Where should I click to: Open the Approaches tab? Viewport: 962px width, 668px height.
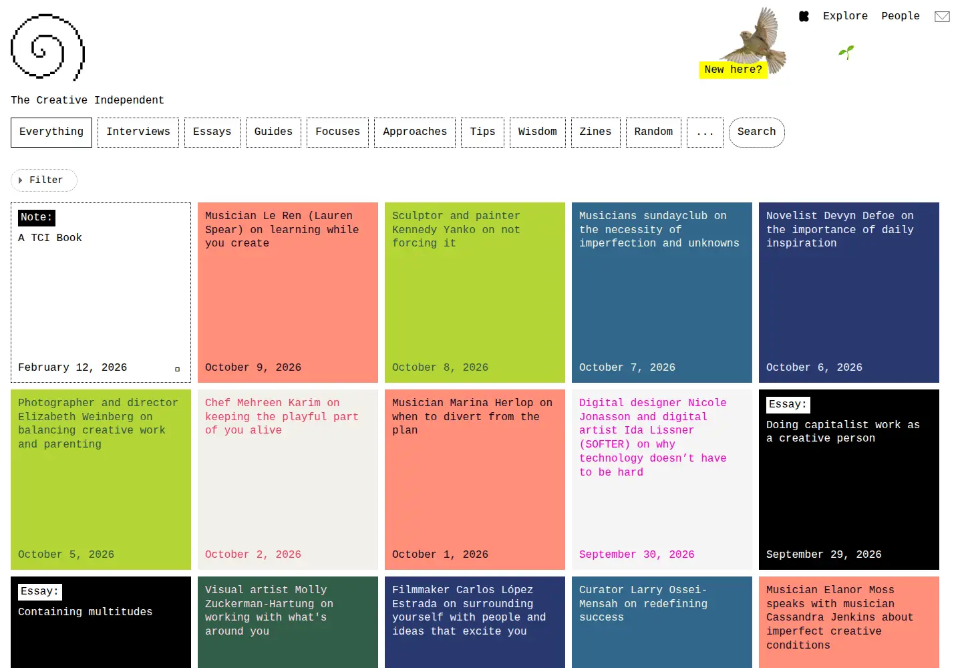click(x=415, y=132)
